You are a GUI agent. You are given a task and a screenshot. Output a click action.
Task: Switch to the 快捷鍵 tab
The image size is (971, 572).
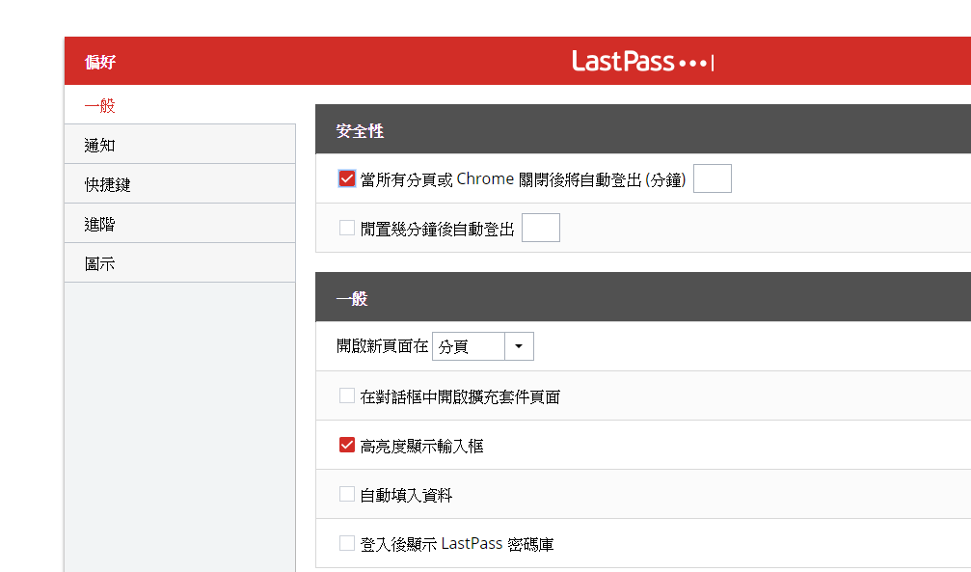pos(179,184)
